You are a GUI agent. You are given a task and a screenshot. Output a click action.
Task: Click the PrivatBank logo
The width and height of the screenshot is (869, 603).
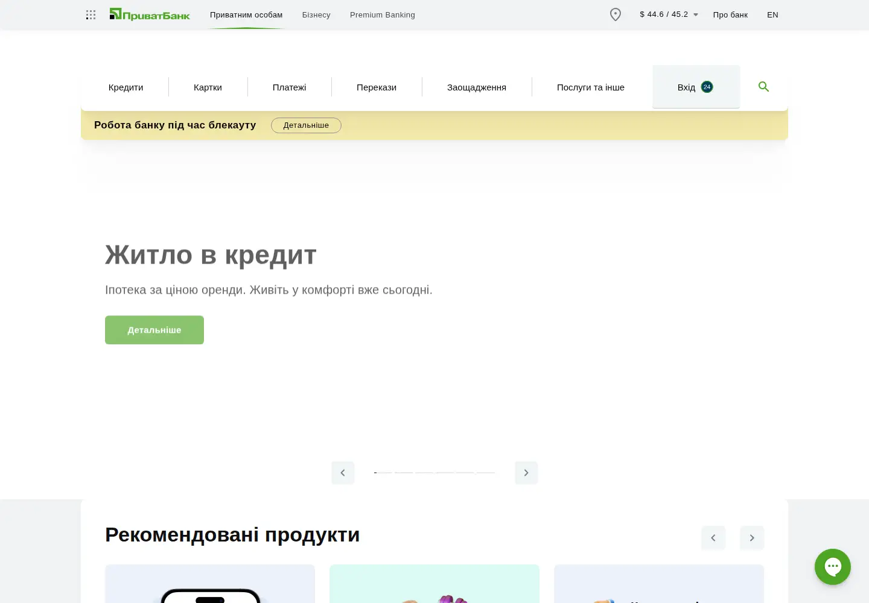150,14
